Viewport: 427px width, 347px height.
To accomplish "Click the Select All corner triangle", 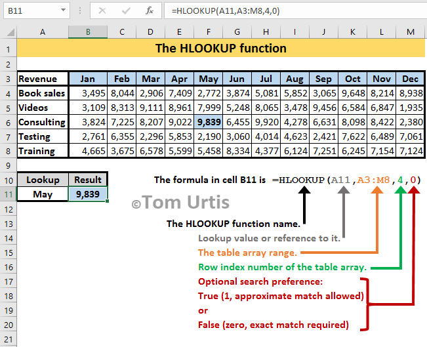I will [10, 32].
